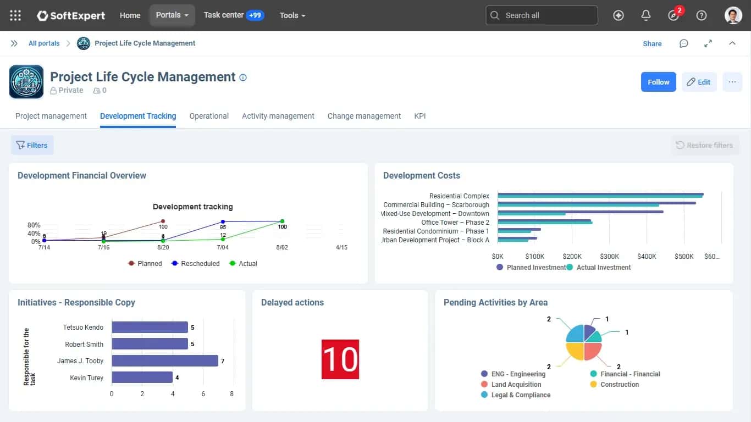Switch to the Change management tab
This screenshot has width=751, height=422.
point(364,116)
